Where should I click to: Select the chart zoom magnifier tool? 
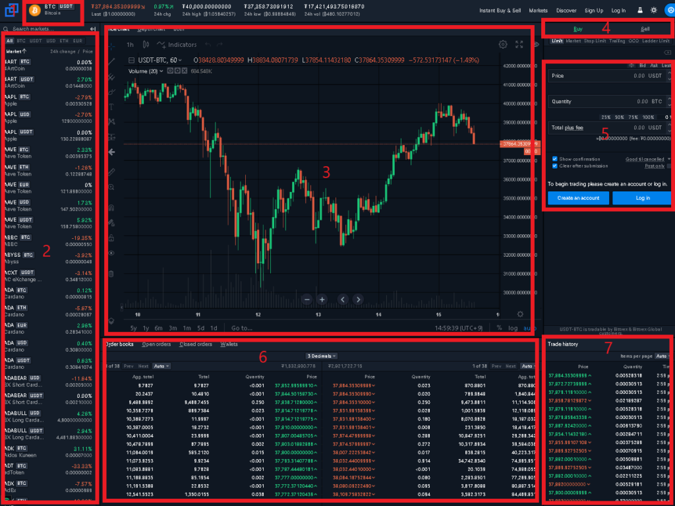pos(111,187)
